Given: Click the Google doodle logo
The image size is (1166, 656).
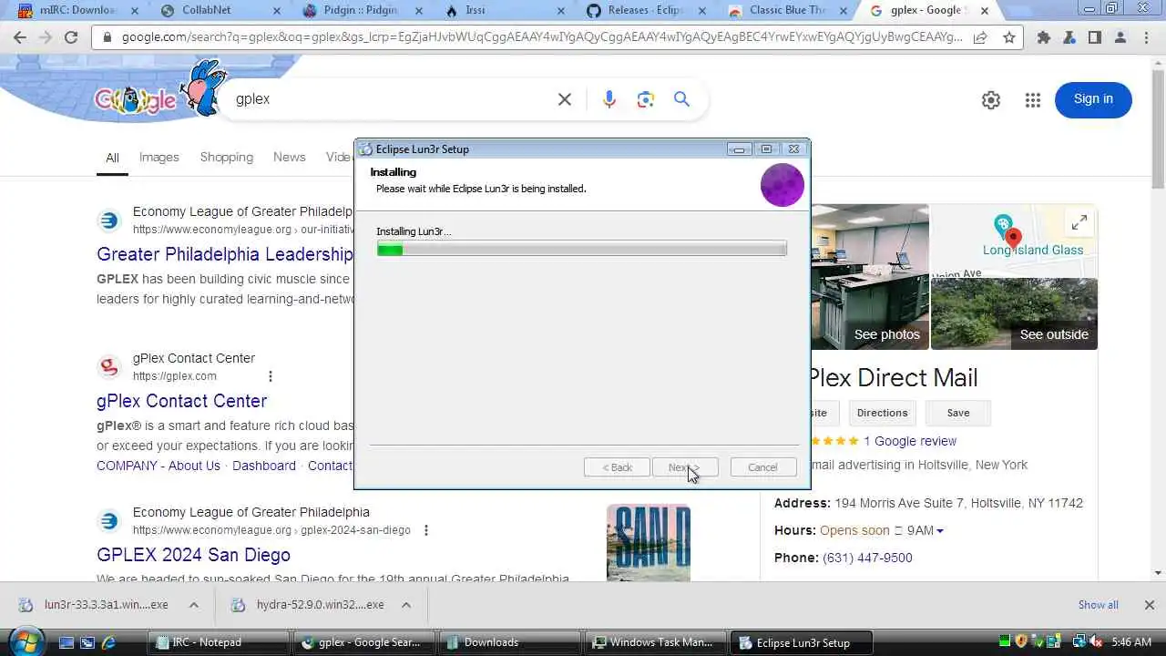Looking at the screenshot, I should point(159,91).
